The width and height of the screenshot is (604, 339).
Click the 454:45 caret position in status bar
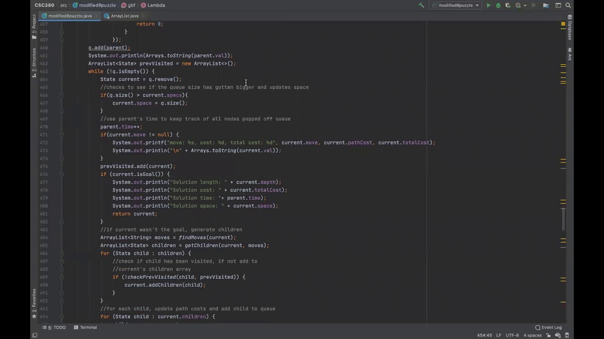[x=484, y=335]
